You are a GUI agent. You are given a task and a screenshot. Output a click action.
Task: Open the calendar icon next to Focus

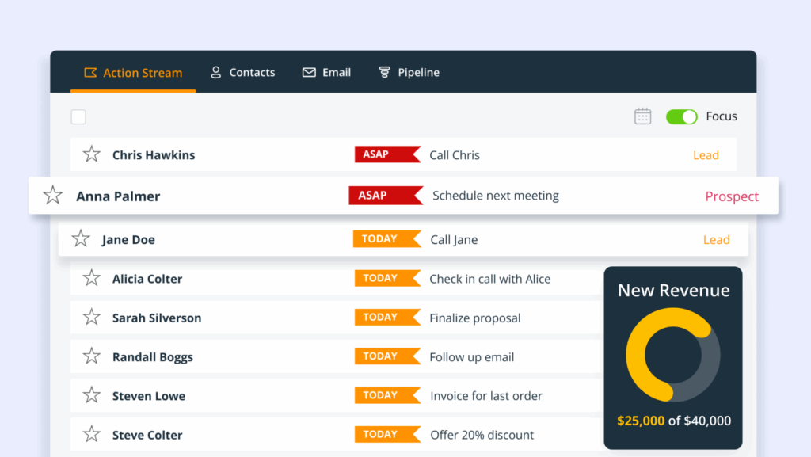[x=642, y=116]
